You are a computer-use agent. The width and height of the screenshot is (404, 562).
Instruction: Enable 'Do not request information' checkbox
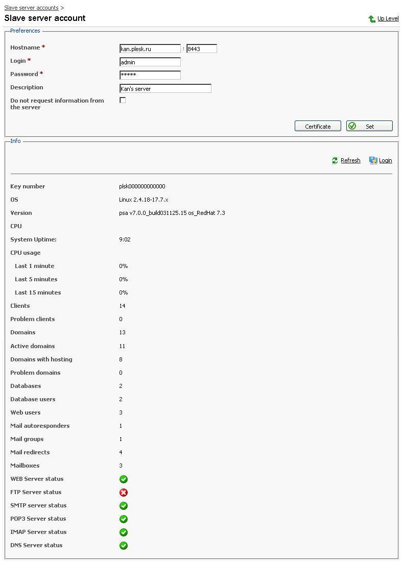click(x=123, y=101)
